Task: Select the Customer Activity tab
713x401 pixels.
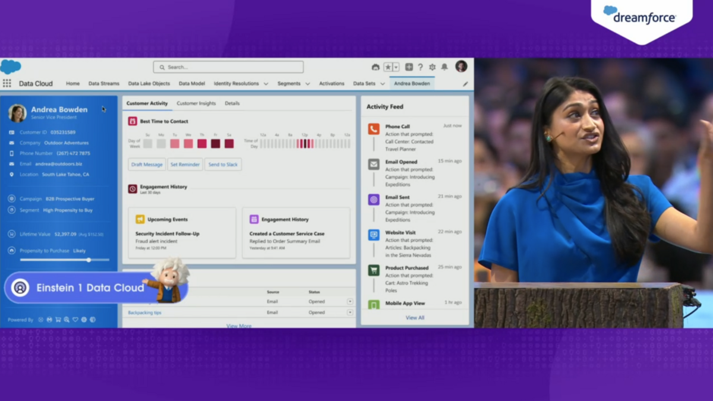Action: coord(147,103)
